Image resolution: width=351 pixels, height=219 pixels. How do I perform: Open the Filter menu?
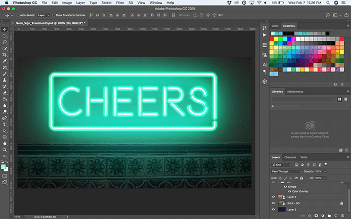[120, 3]
